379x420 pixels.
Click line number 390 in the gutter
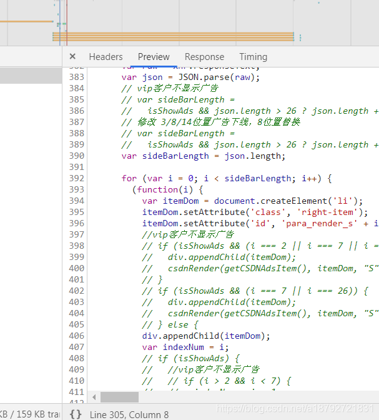pos(77,156)
